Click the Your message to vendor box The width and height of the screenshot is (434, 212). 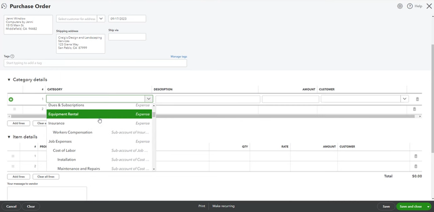(x=47, y=194)
